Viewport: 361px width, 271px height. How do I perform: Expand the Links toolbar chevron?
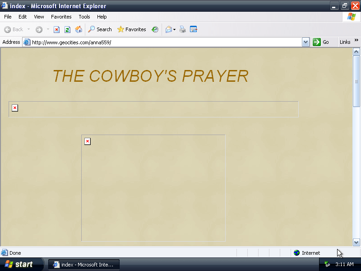coord(356,41)
